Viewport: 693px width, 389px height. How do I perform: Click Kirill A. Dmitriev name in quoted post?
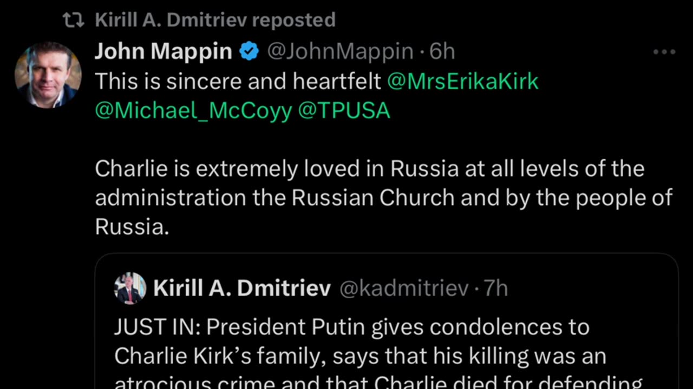(x=242, y=288)
